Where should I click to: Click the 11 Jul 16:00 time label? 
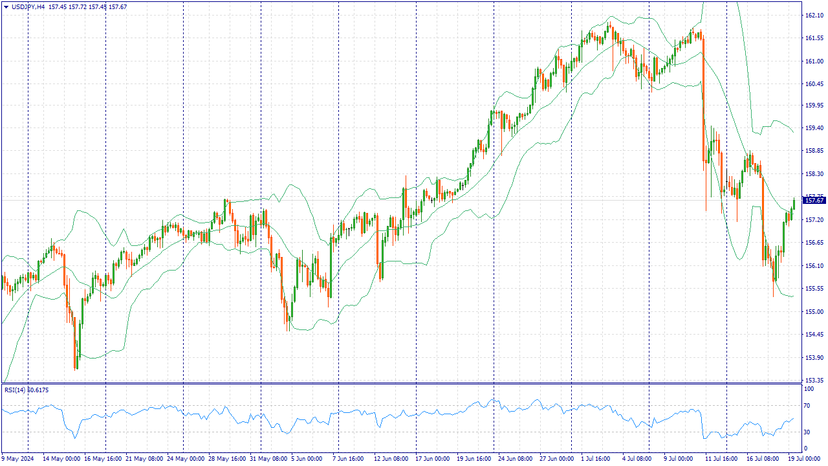(x=721, y=459)
